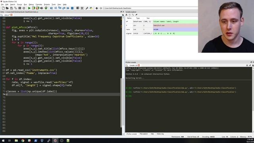Screen dimensions: 254x143
Task: Re-run last script
Action: [46, 8]
